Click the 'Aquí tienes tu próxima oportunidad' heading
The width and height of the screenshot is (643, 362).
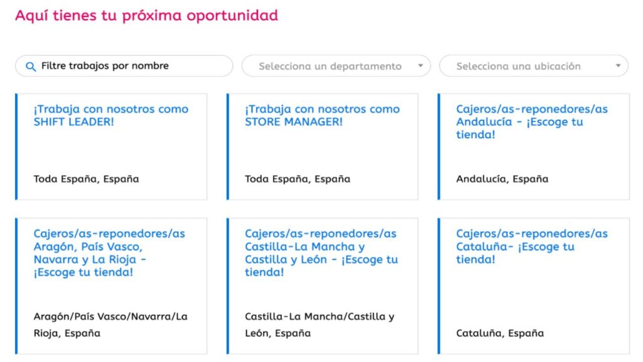tap(148, 15)
